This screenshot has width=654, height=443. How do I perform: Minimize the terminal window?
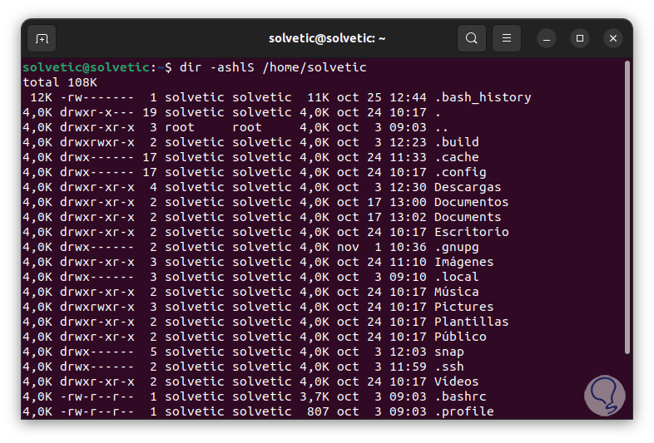coord(547,38)
